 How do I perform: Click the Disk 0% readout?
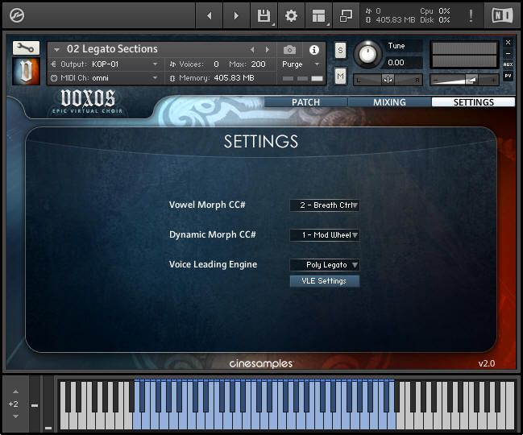435,20
